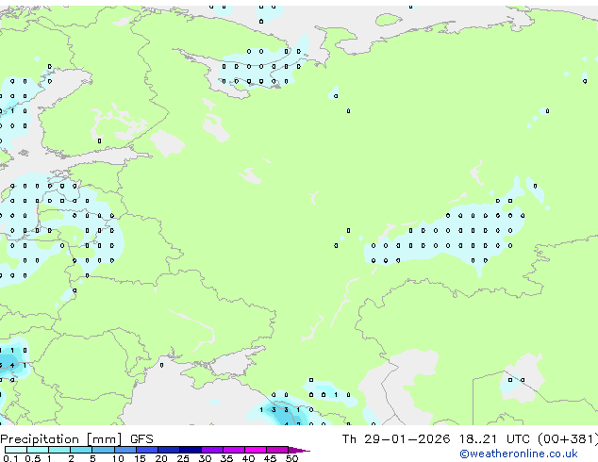This screenshot has height=462, width=598.
Task: Open the weatheronline.co.uk copyright link
Action: tap(519, 454)
